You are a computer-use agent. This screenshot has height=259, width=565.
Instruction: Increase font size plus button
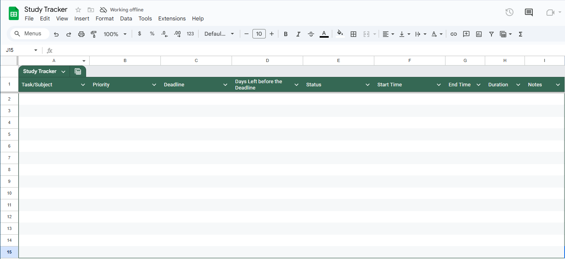pyautogui.click(x=272, y=34)
